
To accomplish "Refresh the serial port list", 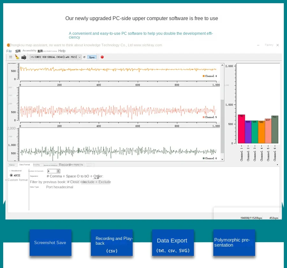I will pyautogui.click(x=84, y=57).
